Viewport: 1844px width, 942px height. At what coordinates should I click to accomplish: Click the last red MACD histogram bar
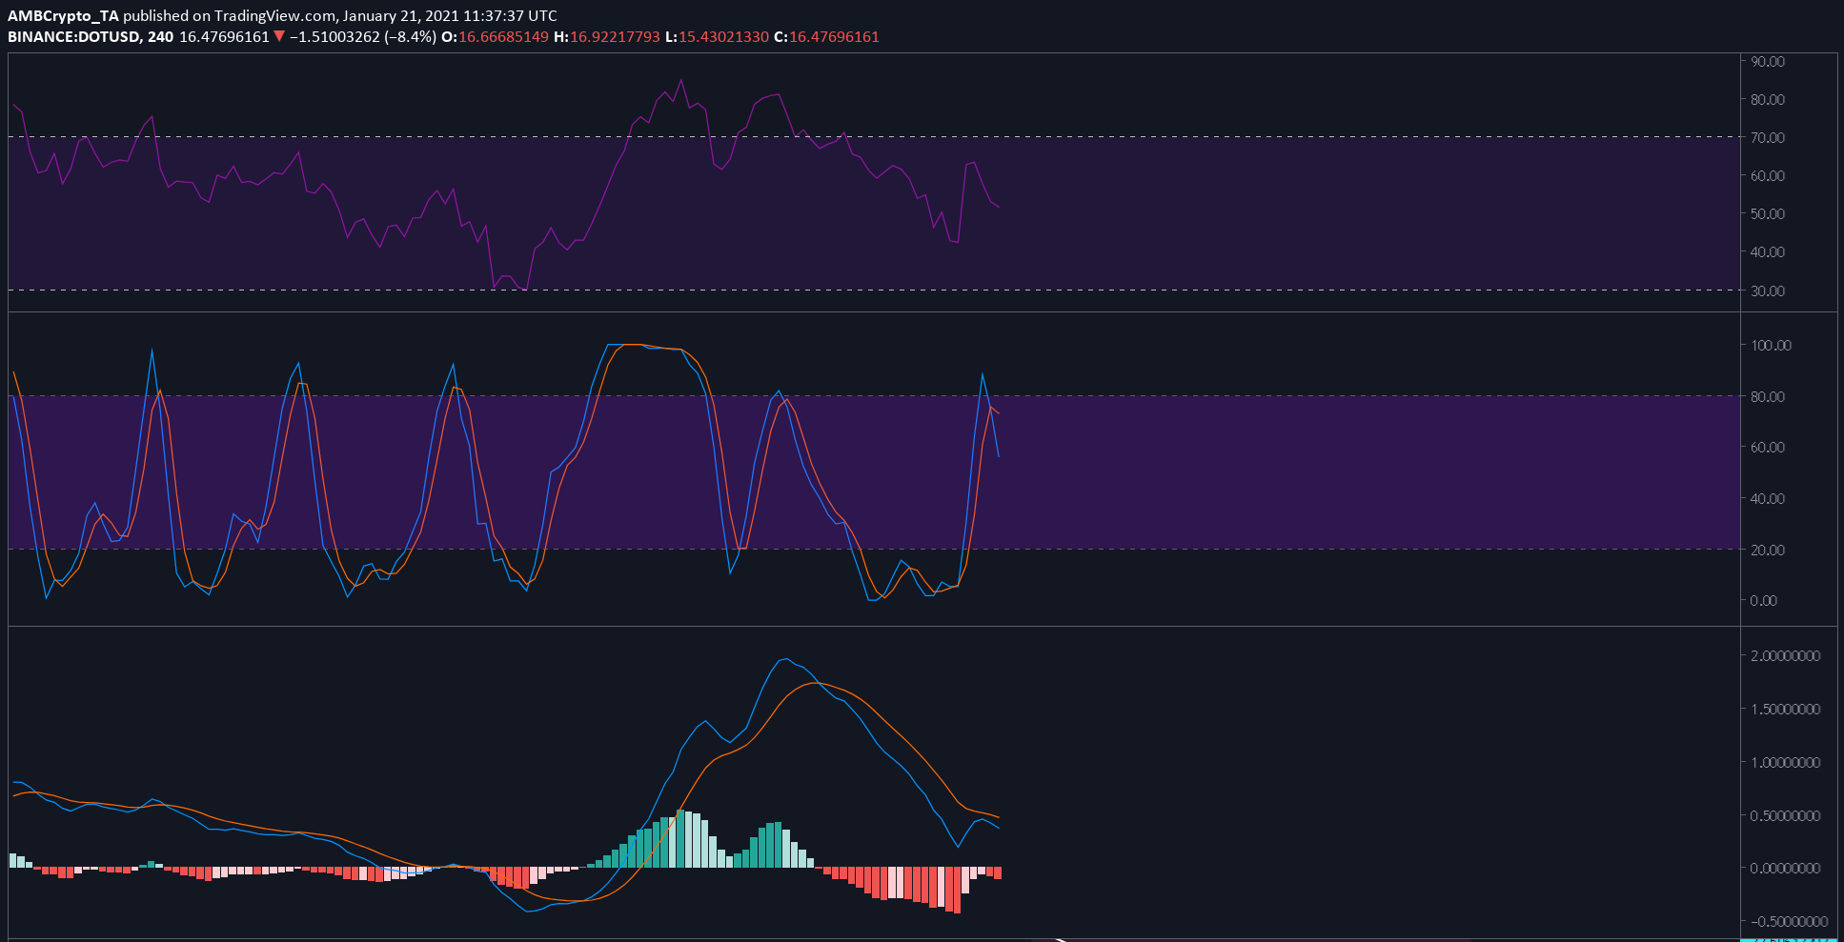coord(998,872)
